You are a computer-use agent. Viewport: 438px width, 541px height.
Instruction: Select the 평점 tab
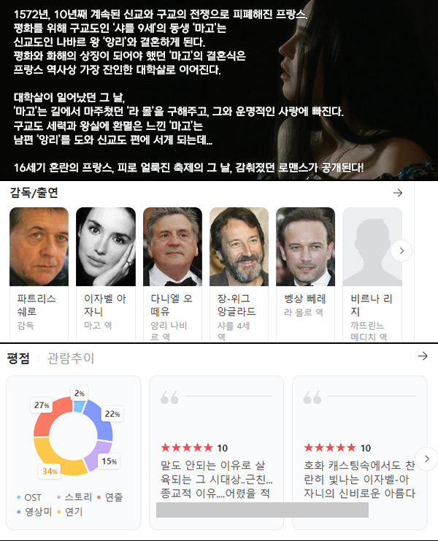click(x=18, y=358)
